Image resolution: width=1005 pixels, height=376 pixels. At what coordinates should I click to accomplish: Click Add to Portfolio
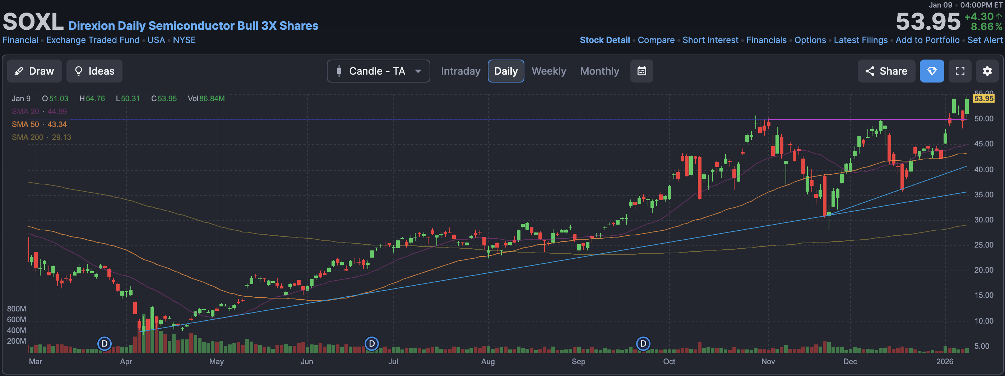(x=927, y=40)
